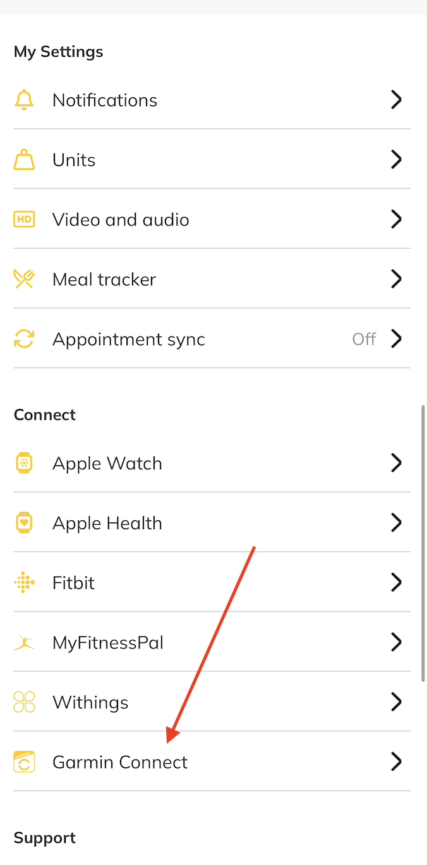
Task: Toggle Appointment sync Off status
Action: pos(364,339)
